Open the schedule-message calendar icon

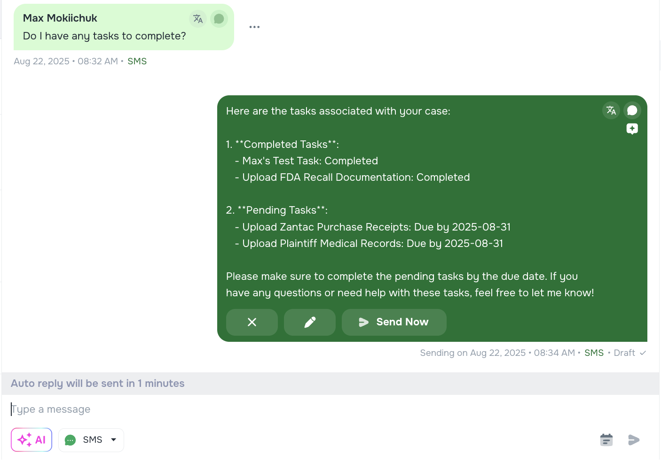pyautogui.click(x=606, y=440)
